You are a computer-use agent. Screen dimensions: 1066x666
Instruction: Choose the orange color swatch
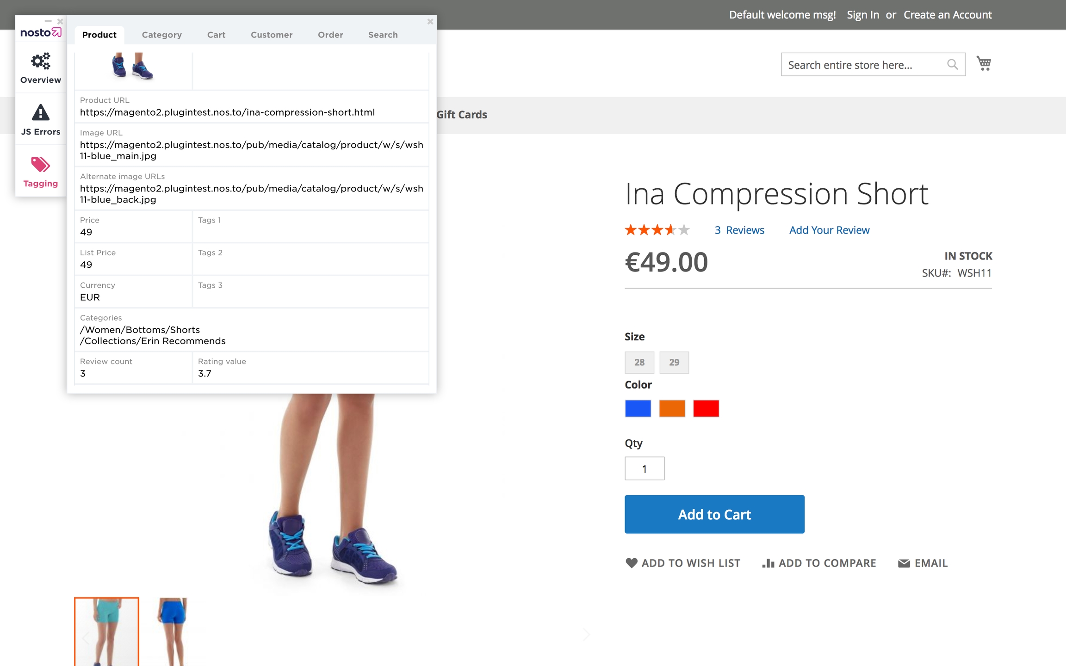[x=672, y=408]
